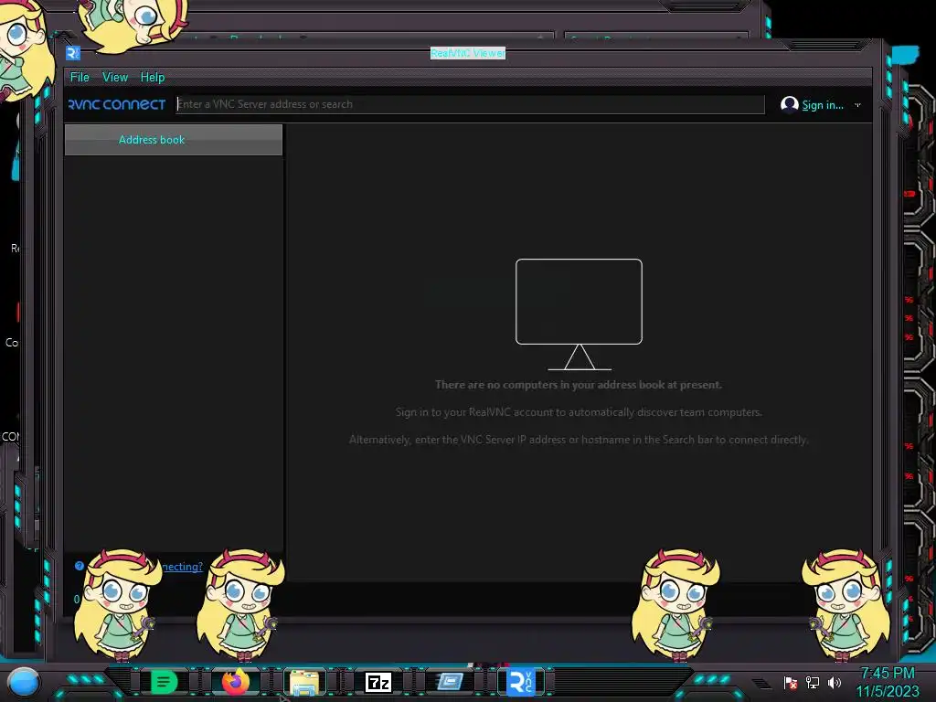Expand the dropdown arrow next to Sign in
Viewport: 936px width, 702px height.
point(857,105)
